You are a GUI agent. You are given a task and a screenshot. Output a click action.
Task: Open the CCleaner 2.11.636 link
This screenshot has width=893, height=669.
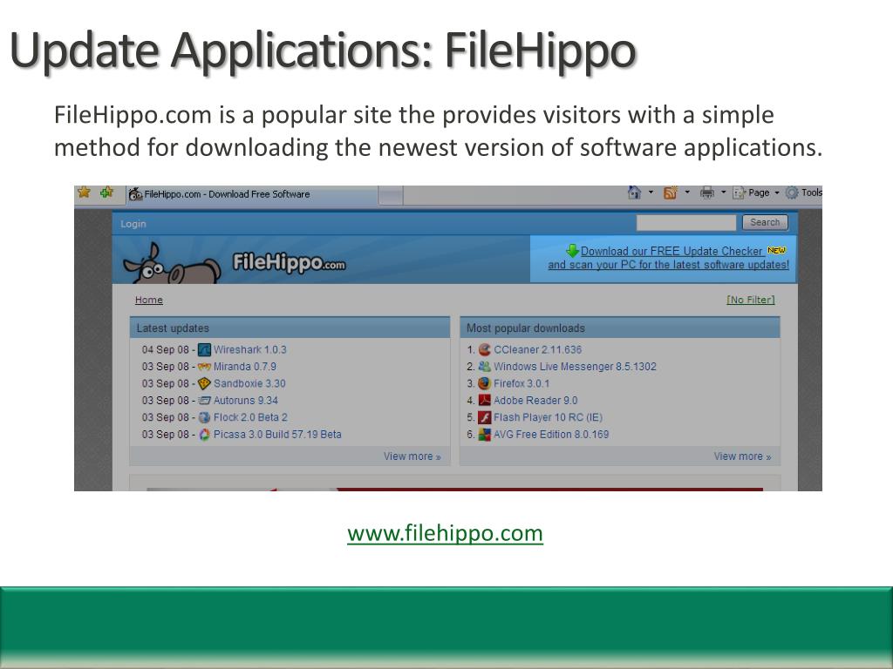(x=537, y=350)
